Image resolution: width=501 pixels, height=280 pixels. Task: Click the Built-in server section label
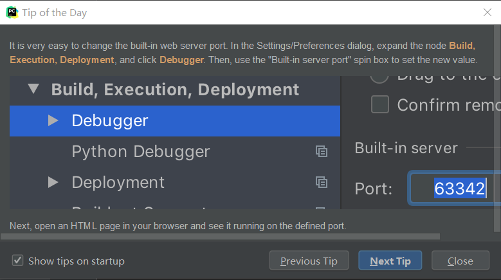(x=406, y=148)
